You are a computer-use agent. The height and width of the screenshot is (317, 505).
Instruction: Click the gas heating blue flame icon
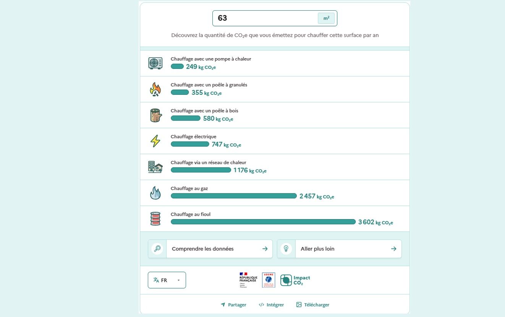click(x=155, y=193)
